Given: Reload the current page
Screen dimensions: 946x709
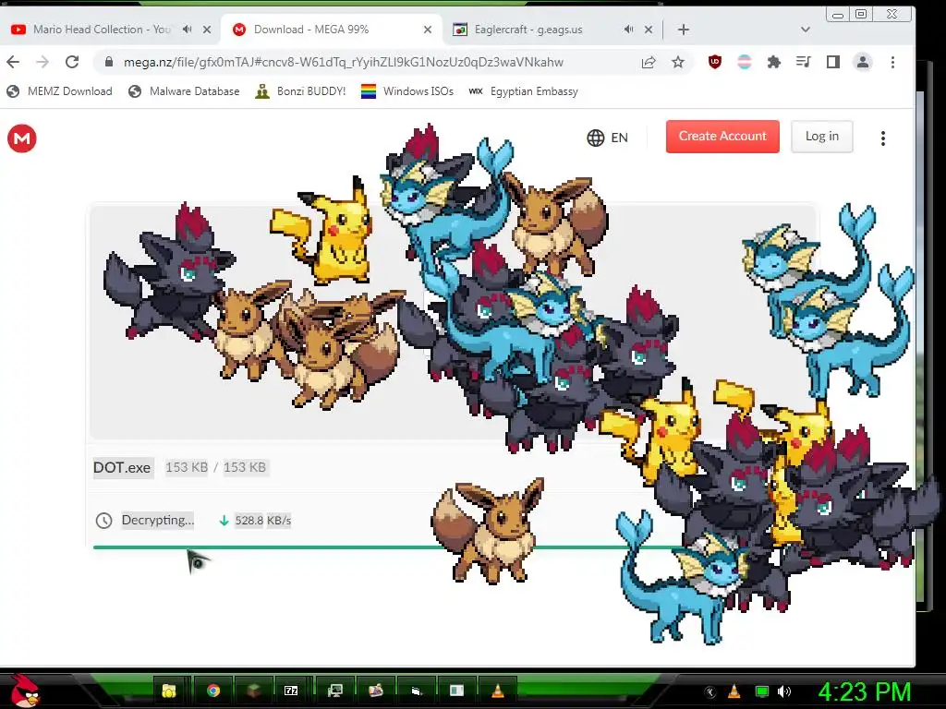Looking at the screenshot, I should pyautogui.click(x=72, y=62).
